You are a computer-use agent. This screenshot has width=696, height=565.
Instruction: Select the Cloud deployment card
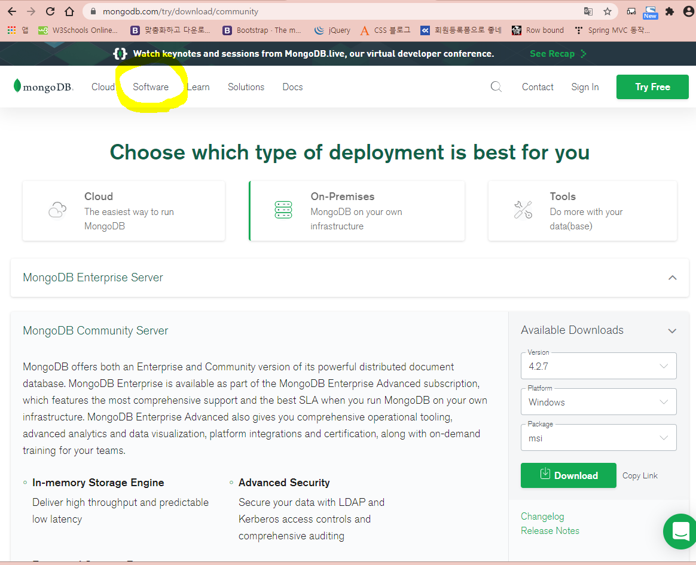pos(124,211)
